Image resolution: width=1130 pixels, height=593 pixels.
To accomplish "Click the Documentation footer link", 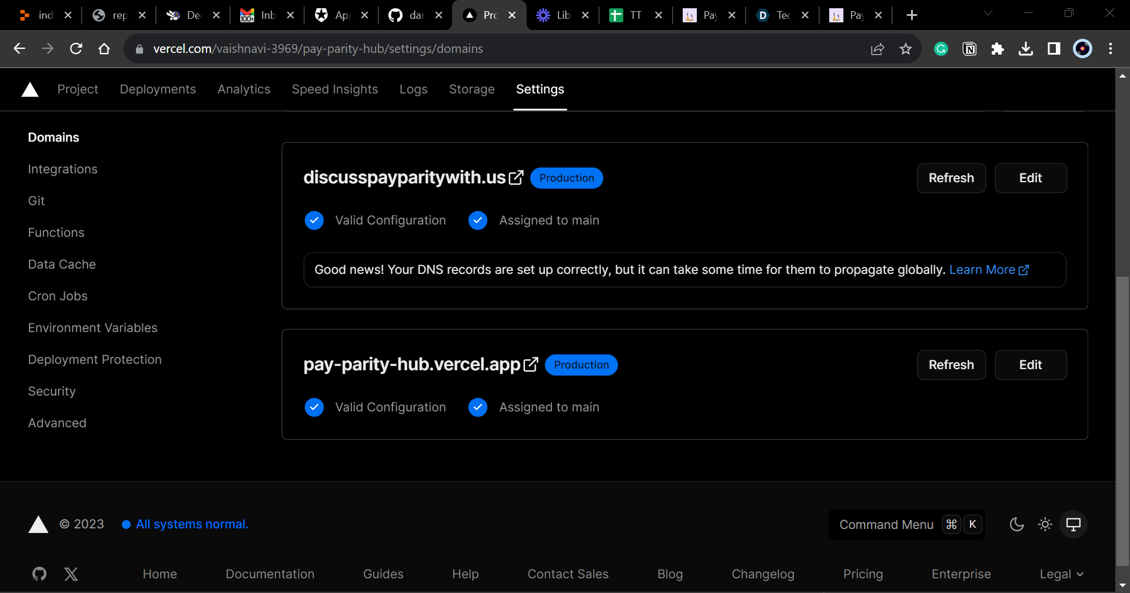I will click(x=270, y=574).
